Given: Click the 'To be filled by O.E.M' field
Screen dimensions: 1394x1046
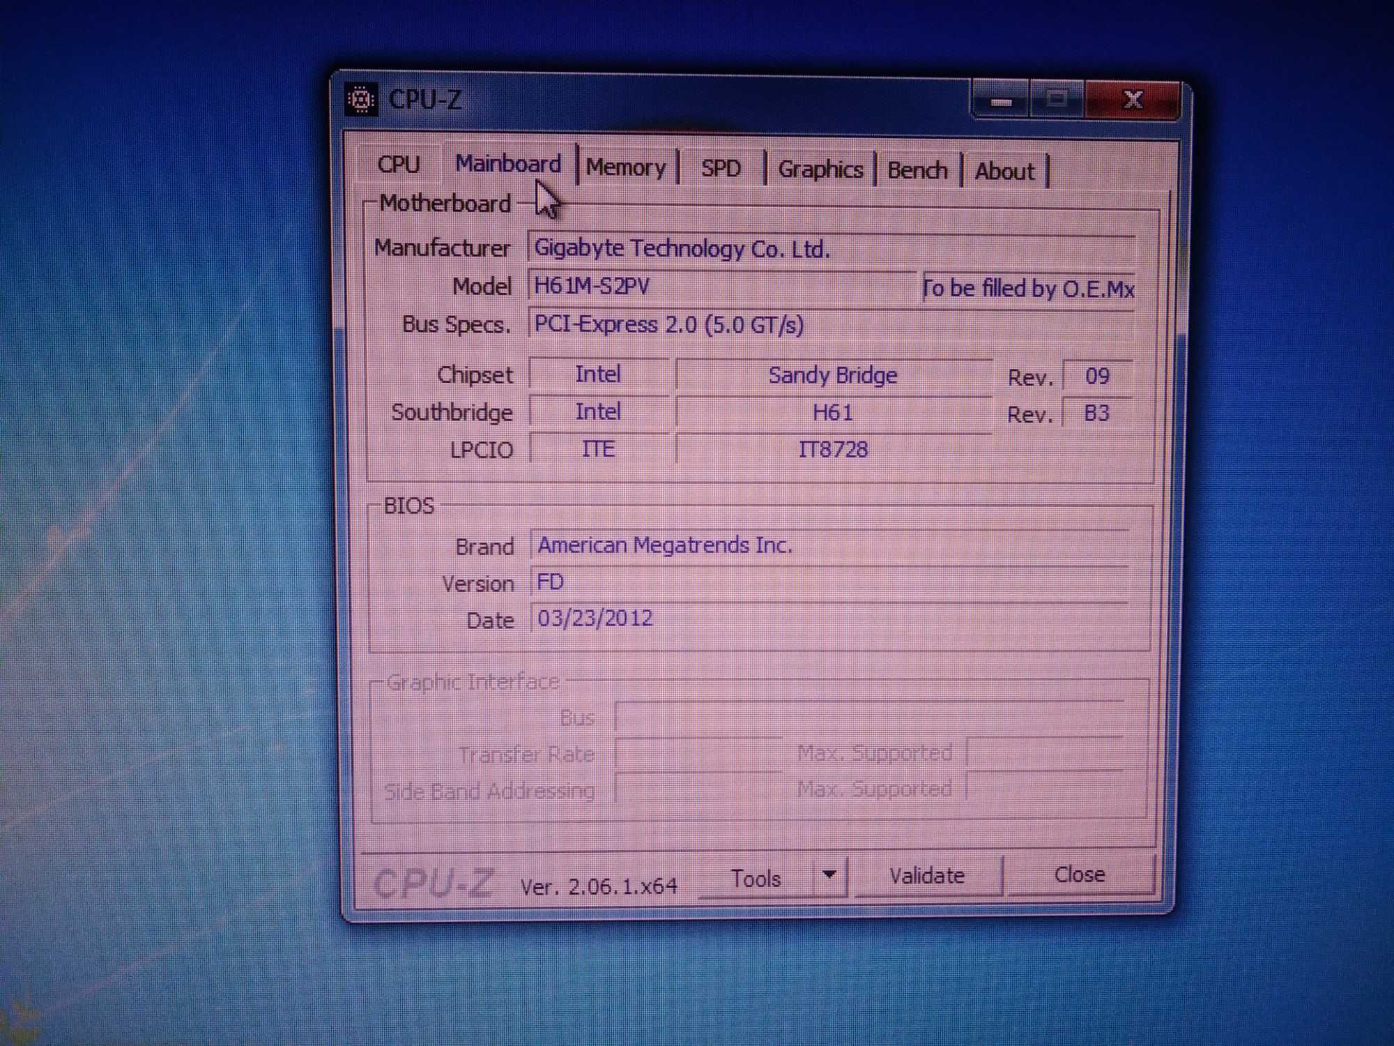Looking at the screenshot, I should coord(1029,288).
